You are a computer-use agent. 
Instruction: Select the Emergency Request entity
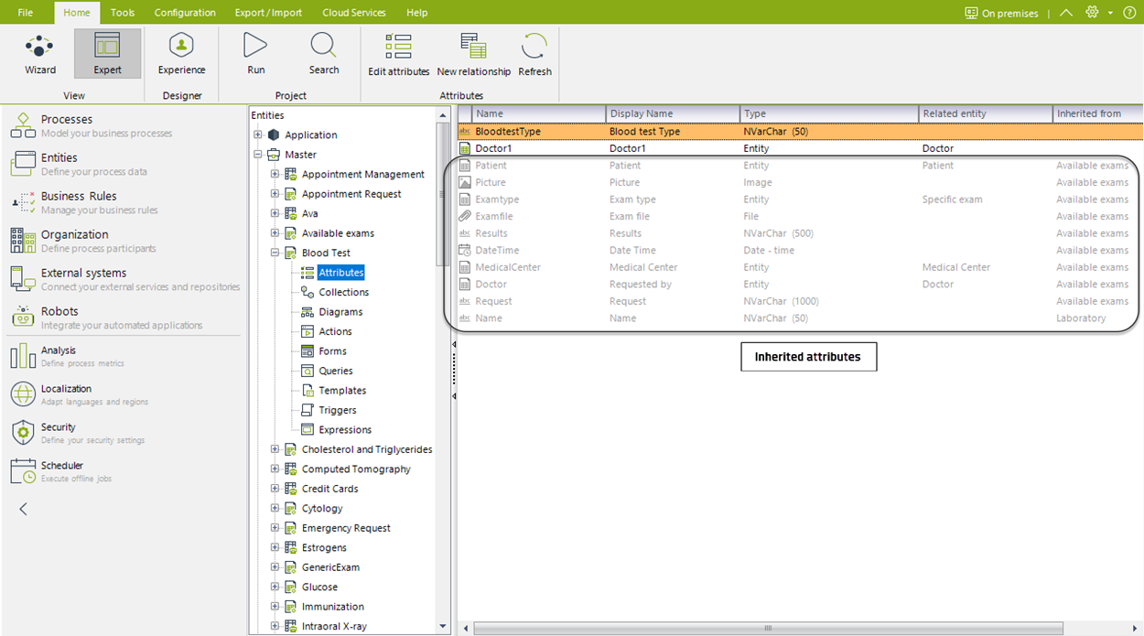click(346, 528)
